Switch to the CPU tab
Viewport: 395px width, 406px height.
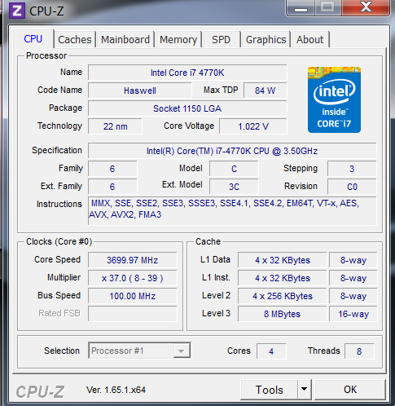pyautogui.click(x=33, y=39)
